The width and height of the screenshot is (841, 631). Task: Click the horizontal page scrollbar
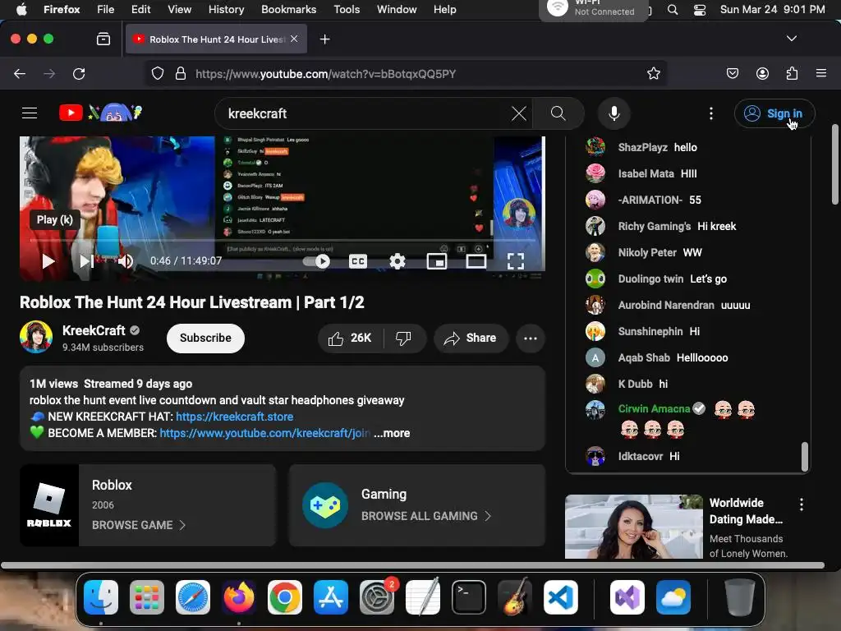pyautogui.click(x=412, y=565)
